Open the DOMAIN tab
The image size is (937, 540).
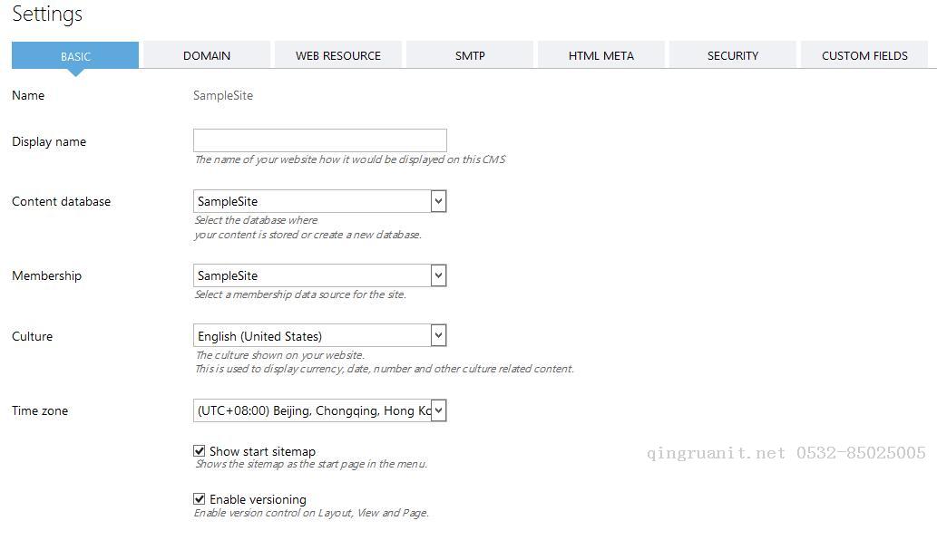click(207, 55)
